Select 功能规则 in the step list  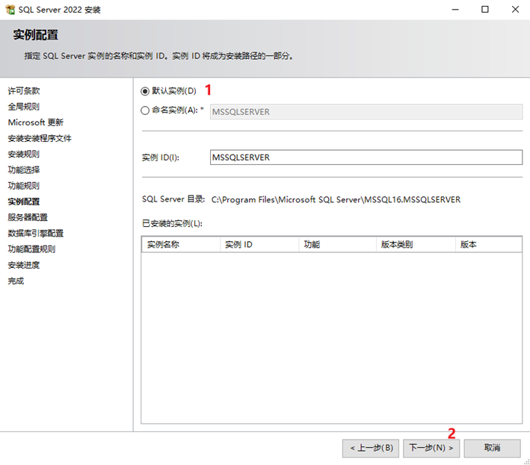pos(24,186)
